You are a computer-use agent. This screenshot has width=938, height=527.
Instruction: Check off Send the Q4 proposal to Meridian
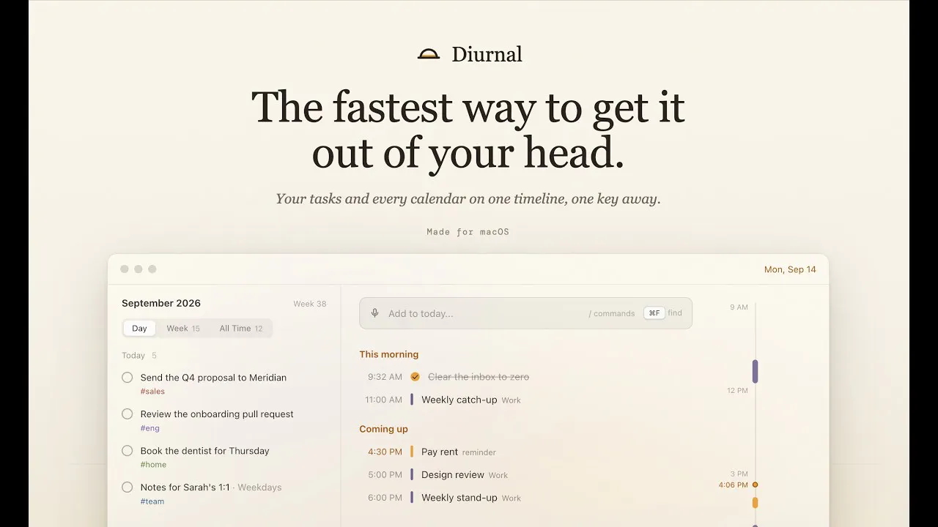pyautogui.click(x=128, y=378)
